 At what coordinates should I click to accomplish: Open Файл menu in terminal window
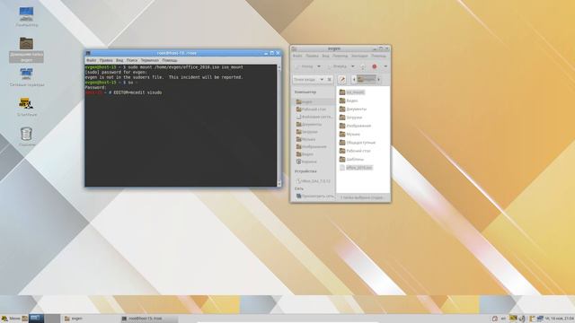click(x=92, y=60)
